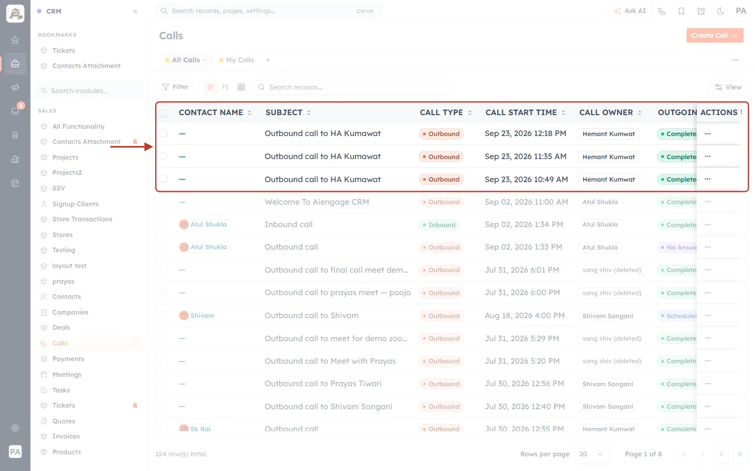The width and height of the screenshot is (755, 471).
Task: Focus the Search modules field
Action: click(x=89, y=91)
